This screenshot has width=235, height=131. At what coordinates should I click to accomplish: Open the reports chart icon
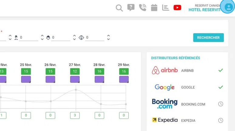pos(165,8)
